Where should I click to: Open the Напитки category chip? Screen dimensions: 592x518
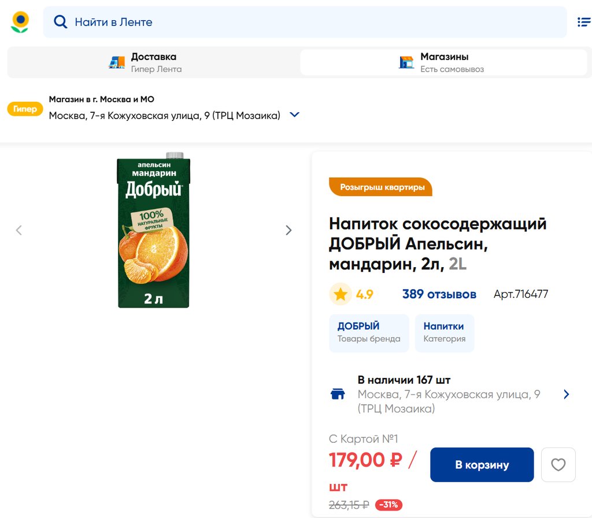click(x=444, y=333)
